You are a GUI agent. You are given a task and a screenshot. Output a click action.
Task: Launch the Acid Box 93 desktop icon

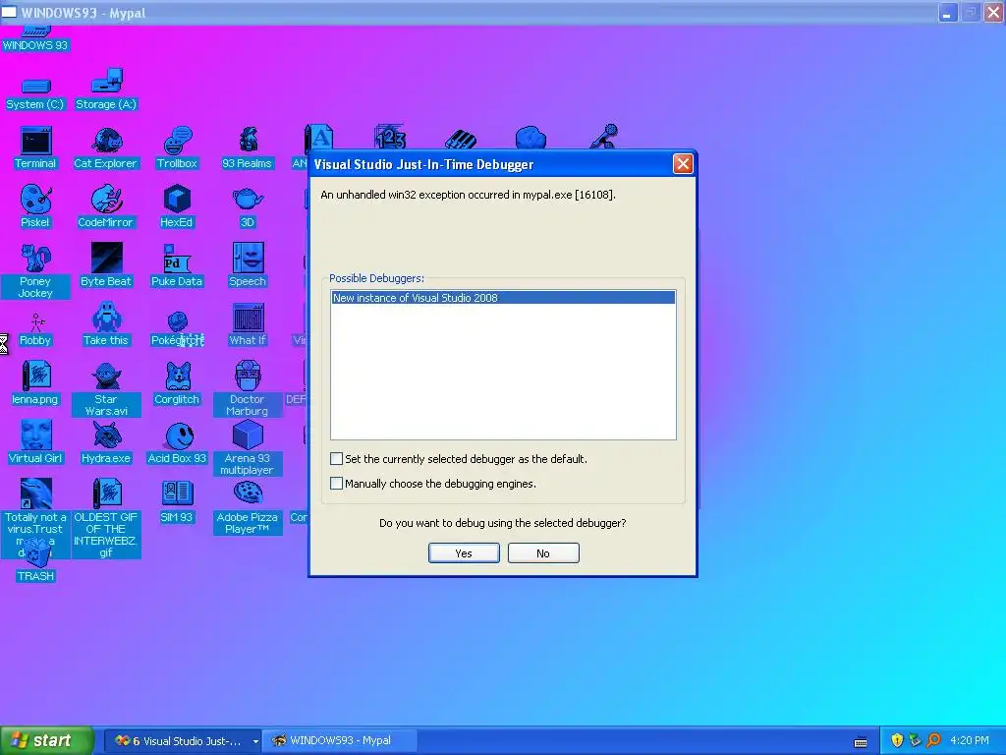click(177, 442)
